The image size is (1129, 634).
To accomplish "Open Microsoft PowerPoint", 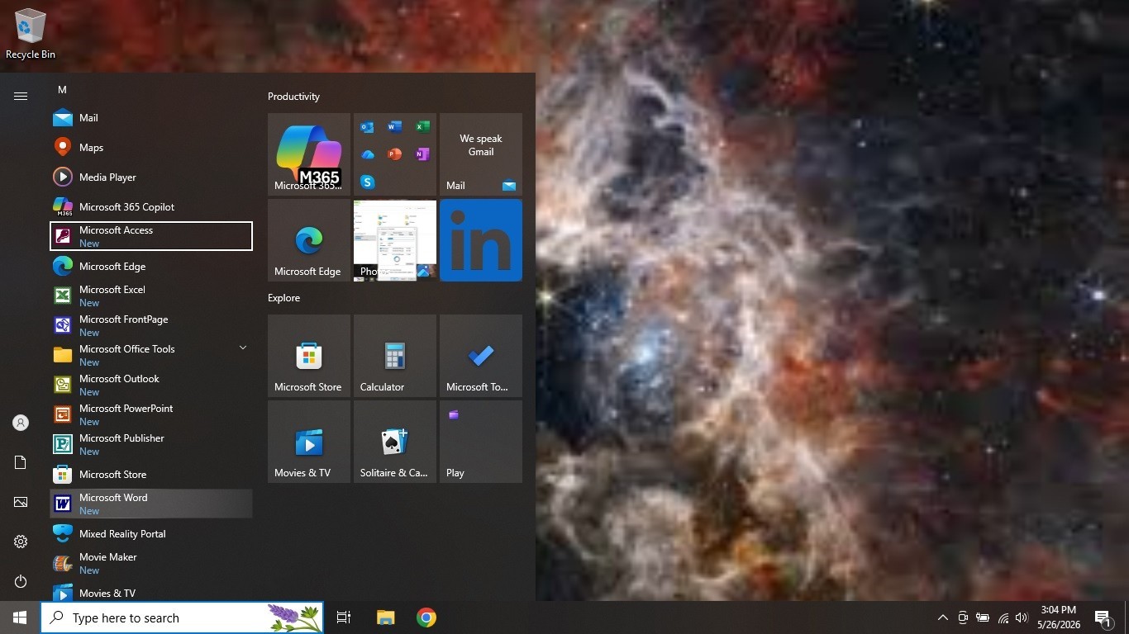I will point(151,415).
